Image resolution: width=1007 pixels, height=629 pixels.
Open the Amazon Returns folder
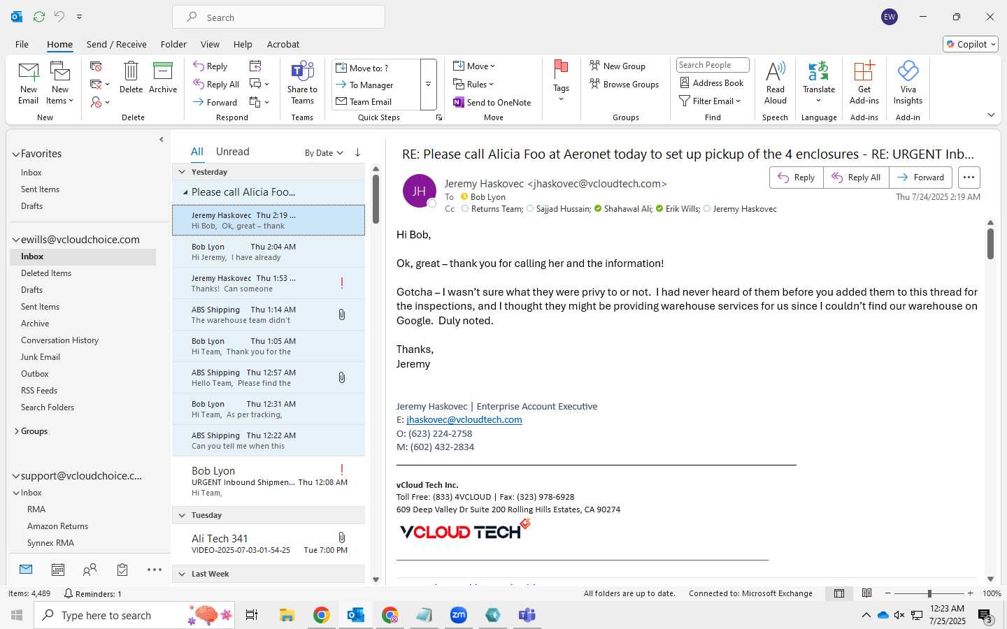tap(57, 526)
